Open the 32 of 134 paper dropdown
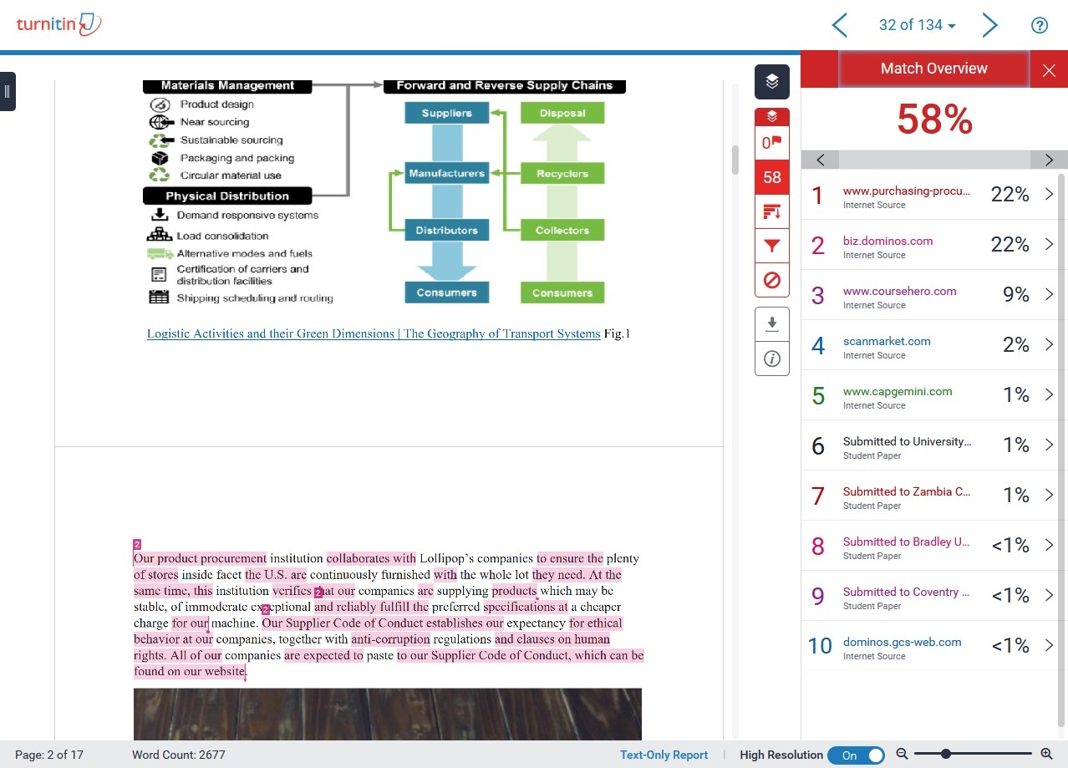 (x=917, y=25)
